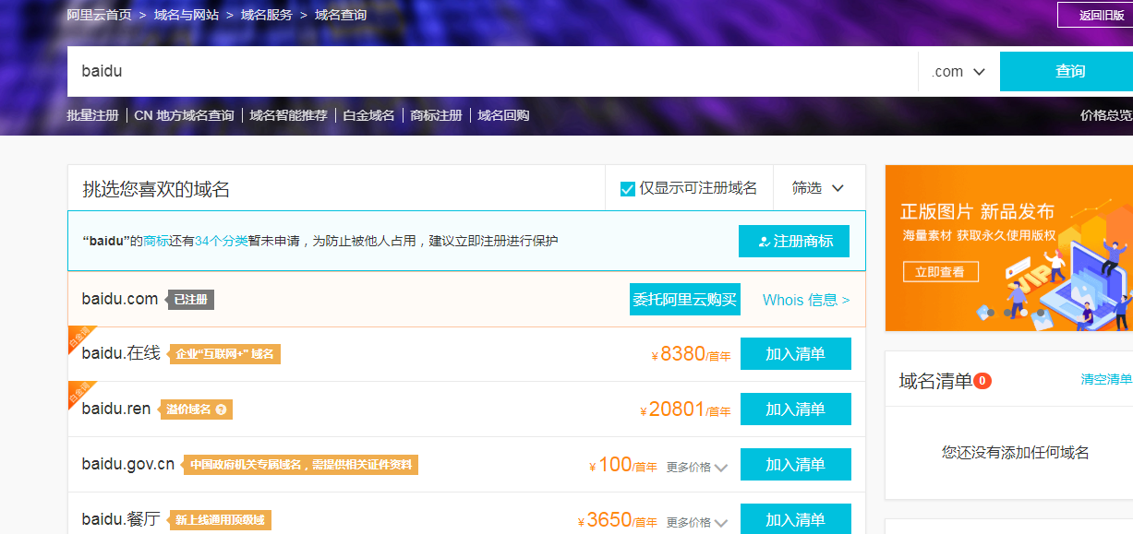Viewport: 1133px width, 534px height.
Task: Open 域名与网站 breadcrumb link
Action: [187, 15]
